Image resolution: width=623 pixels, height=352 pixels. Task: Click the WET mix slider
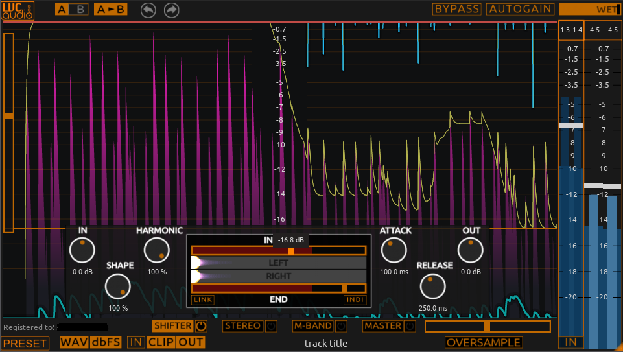pos(590,9)
